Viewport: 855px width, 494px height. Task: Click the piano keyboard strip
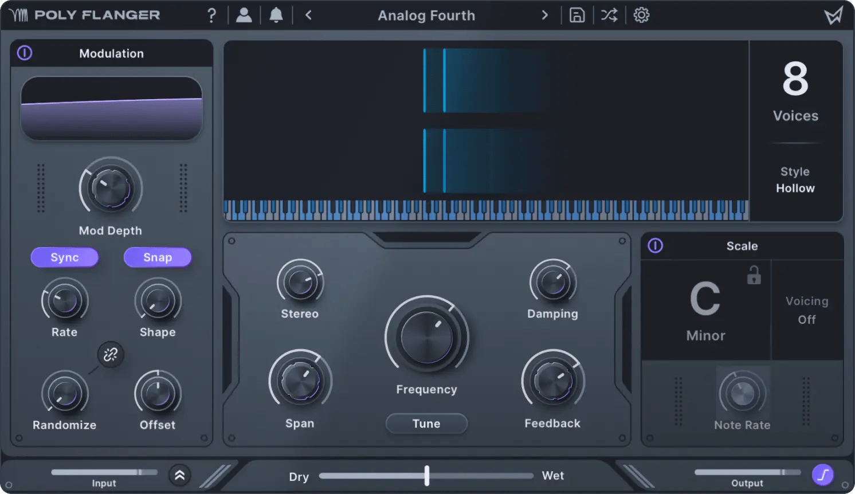pyautogui.click(x=486, y=210)
